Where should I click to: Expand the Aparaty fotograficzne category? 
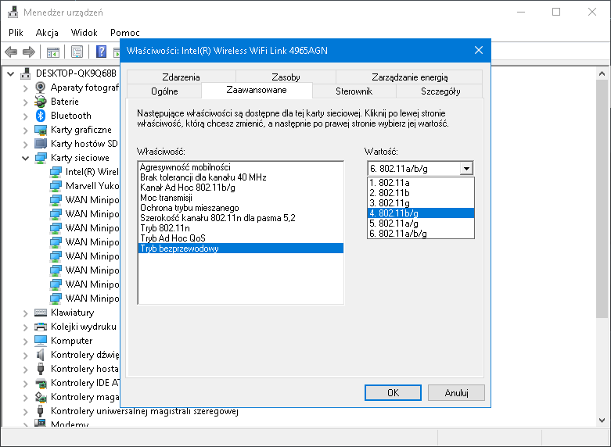[x=26, y=88]
